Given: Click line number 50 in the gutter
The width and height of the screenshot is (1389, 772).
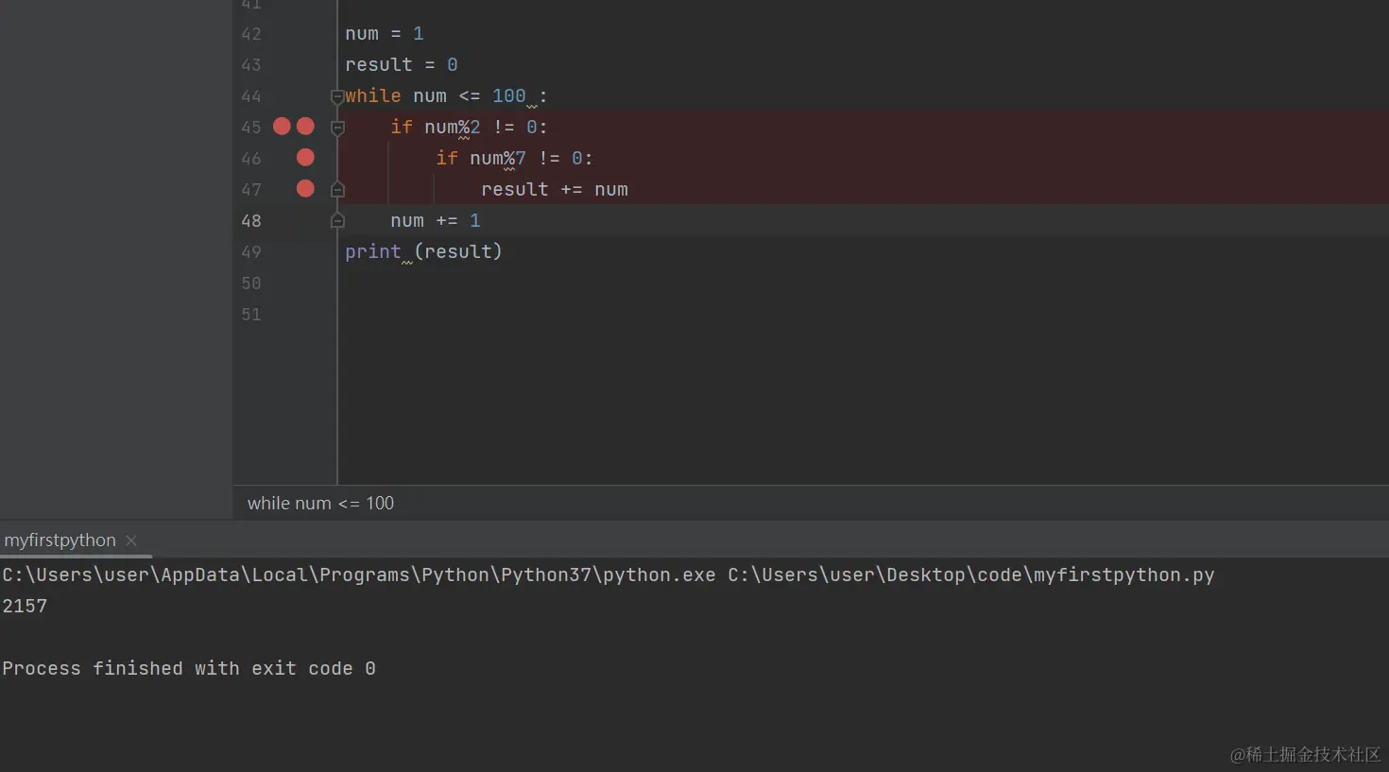Looking at the screenshot, I should pos(251,283).
